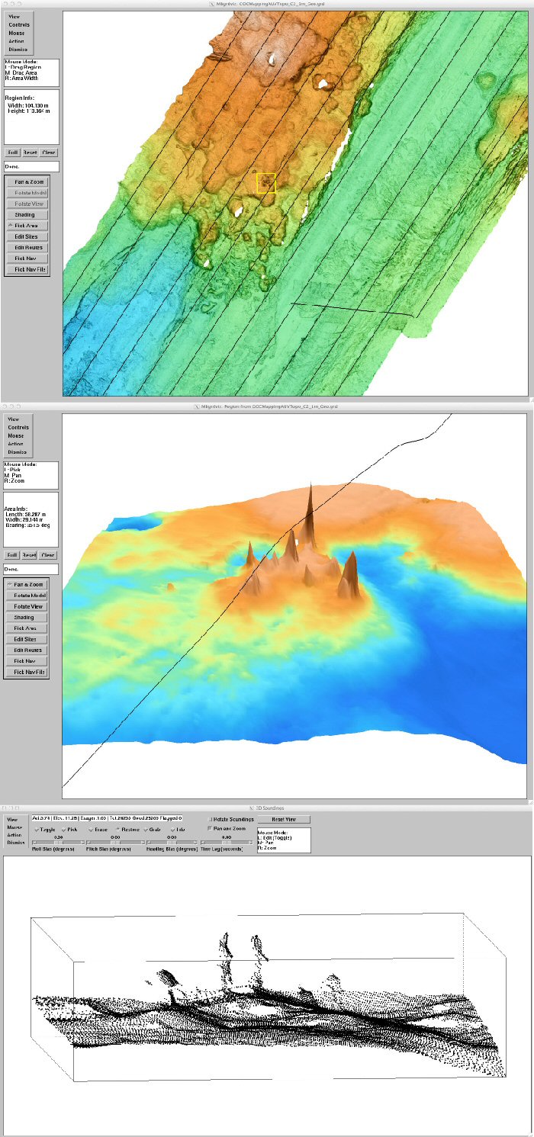Click the Time Lag slider
This screenshot has width=534, height=1137.
pyautogui.click(x=227, y=842)
